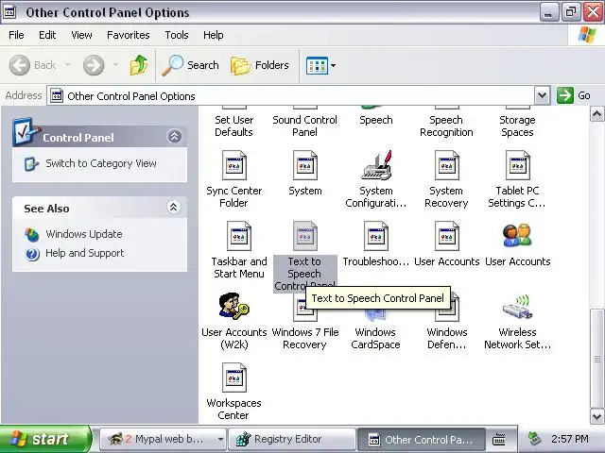Image resolution: width=605 pixels, height=453 pixels.
Task: Open the Edit menu
Action: (x=47, y=35)
